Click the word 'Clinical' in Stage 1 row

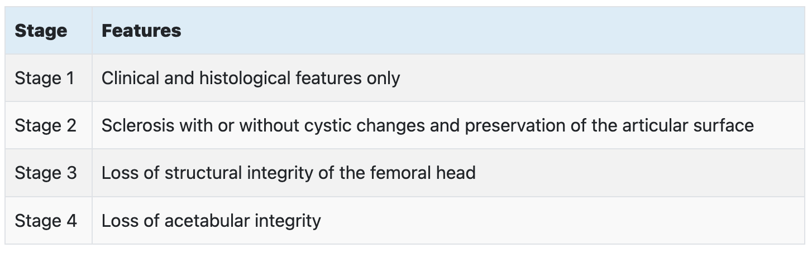[x=130, y=78]
